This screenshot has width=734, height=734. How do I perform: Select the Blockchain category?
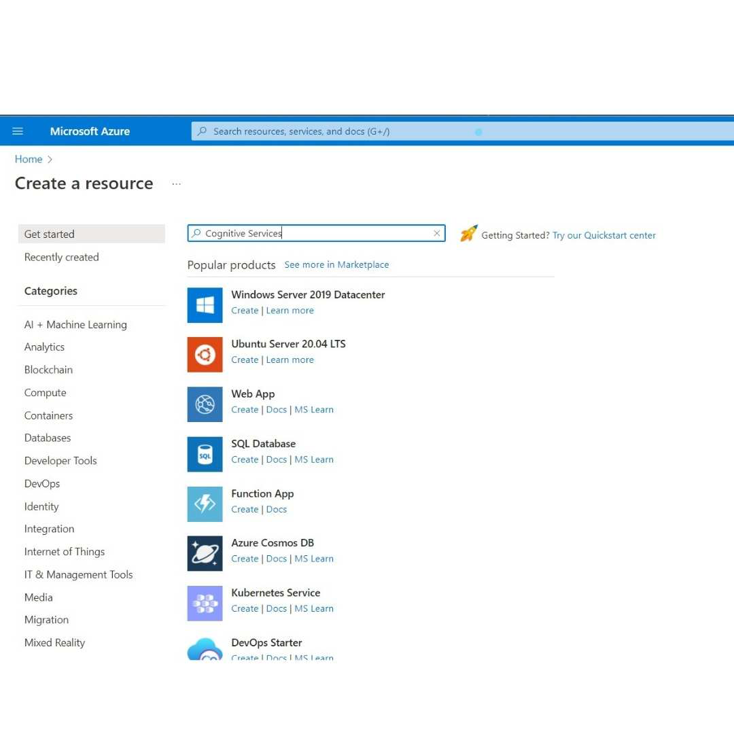click(x=48, y=370)
